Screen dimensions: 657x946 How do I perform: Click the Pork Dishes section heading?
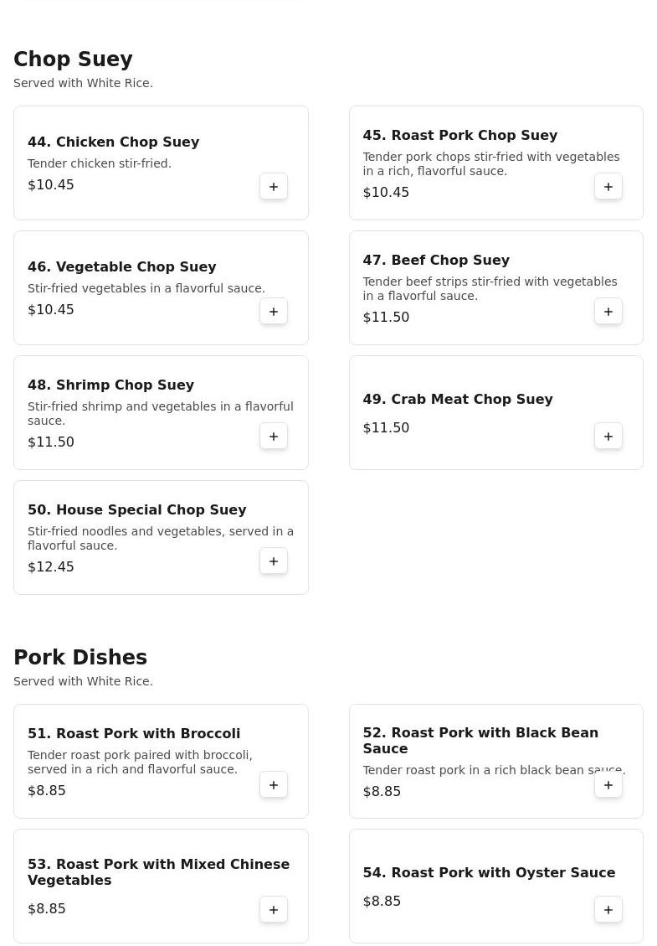click(x=80, y=657)
